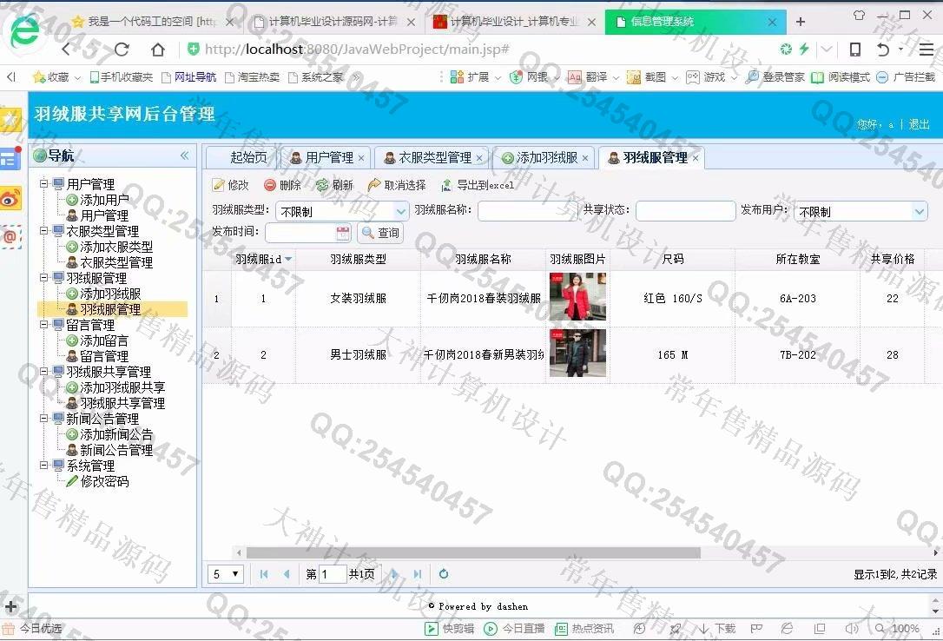
Task: Collapse the 留言管理 tree node
Action: [x=44, y=324]
